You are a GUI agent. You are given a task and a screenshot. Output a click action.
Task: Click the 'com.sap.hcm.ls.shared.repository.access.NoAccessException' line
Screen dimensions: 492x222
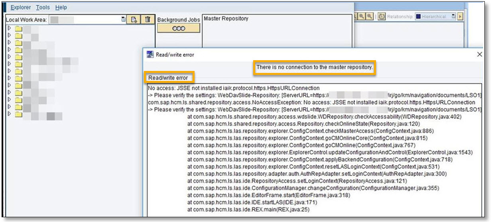311,102
